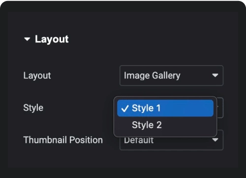Click blue highlight right of Style 1 text
This screenshot has width=246, height=178.
(187, 108)
